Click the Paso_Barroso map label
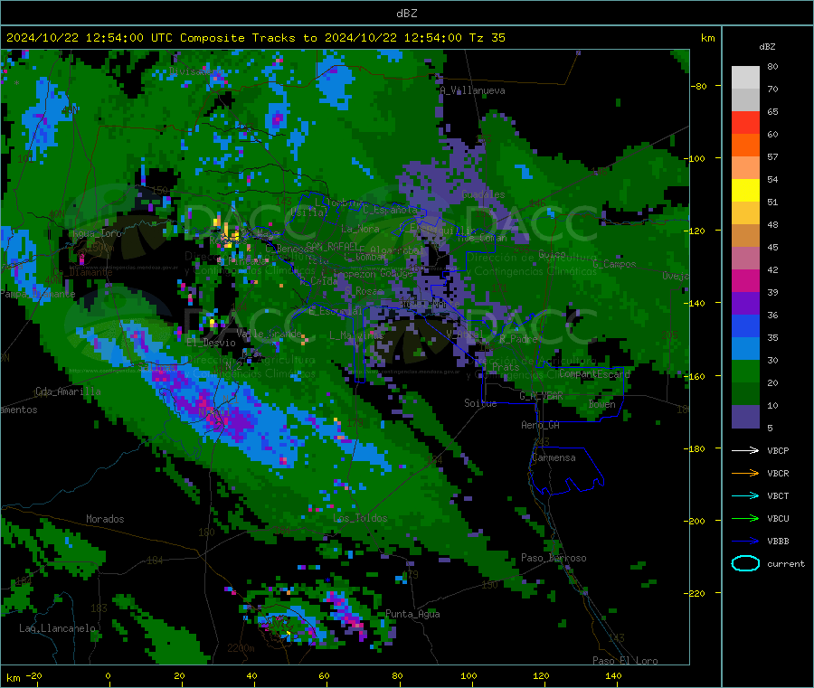Image resolution: width=814 pixels, height=688 pixels. (554, 558)
